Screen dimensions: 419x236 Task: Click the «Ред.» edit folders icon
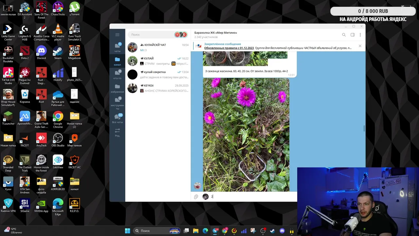[117, 132]
